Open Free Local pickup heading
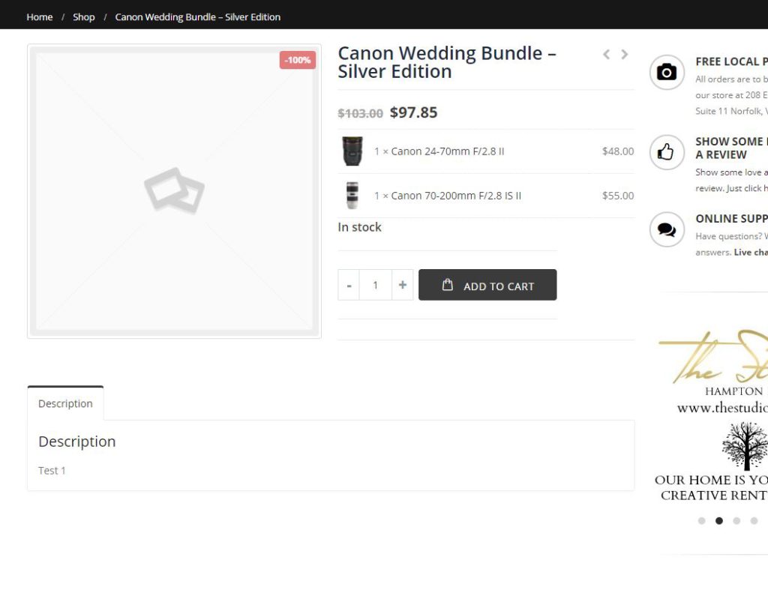Screen dimensions: 768x611 (732, 61)
